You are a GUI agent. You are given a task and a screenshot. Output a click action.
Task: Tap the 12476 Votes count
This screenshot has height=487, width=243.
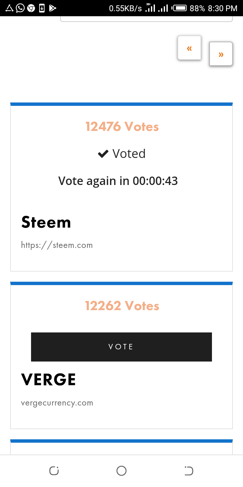coord(122,126)
